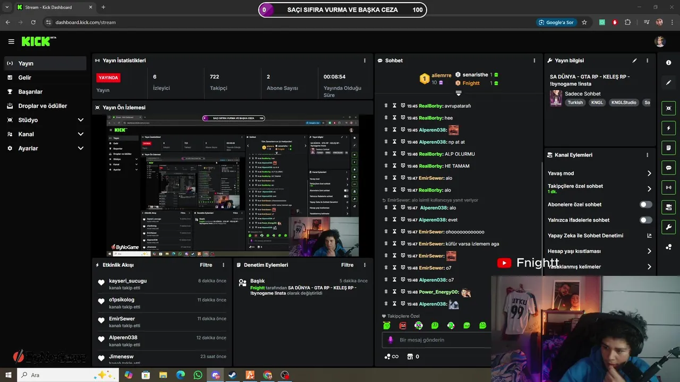Collapse the chat leaderboard arrow
Image resolution: width=680 pixels, height=382 pixels.
click(458, 93)
